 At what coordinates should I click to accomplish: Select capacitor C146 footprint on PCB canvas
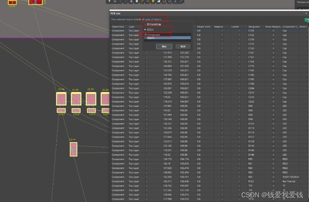[61, 99]
